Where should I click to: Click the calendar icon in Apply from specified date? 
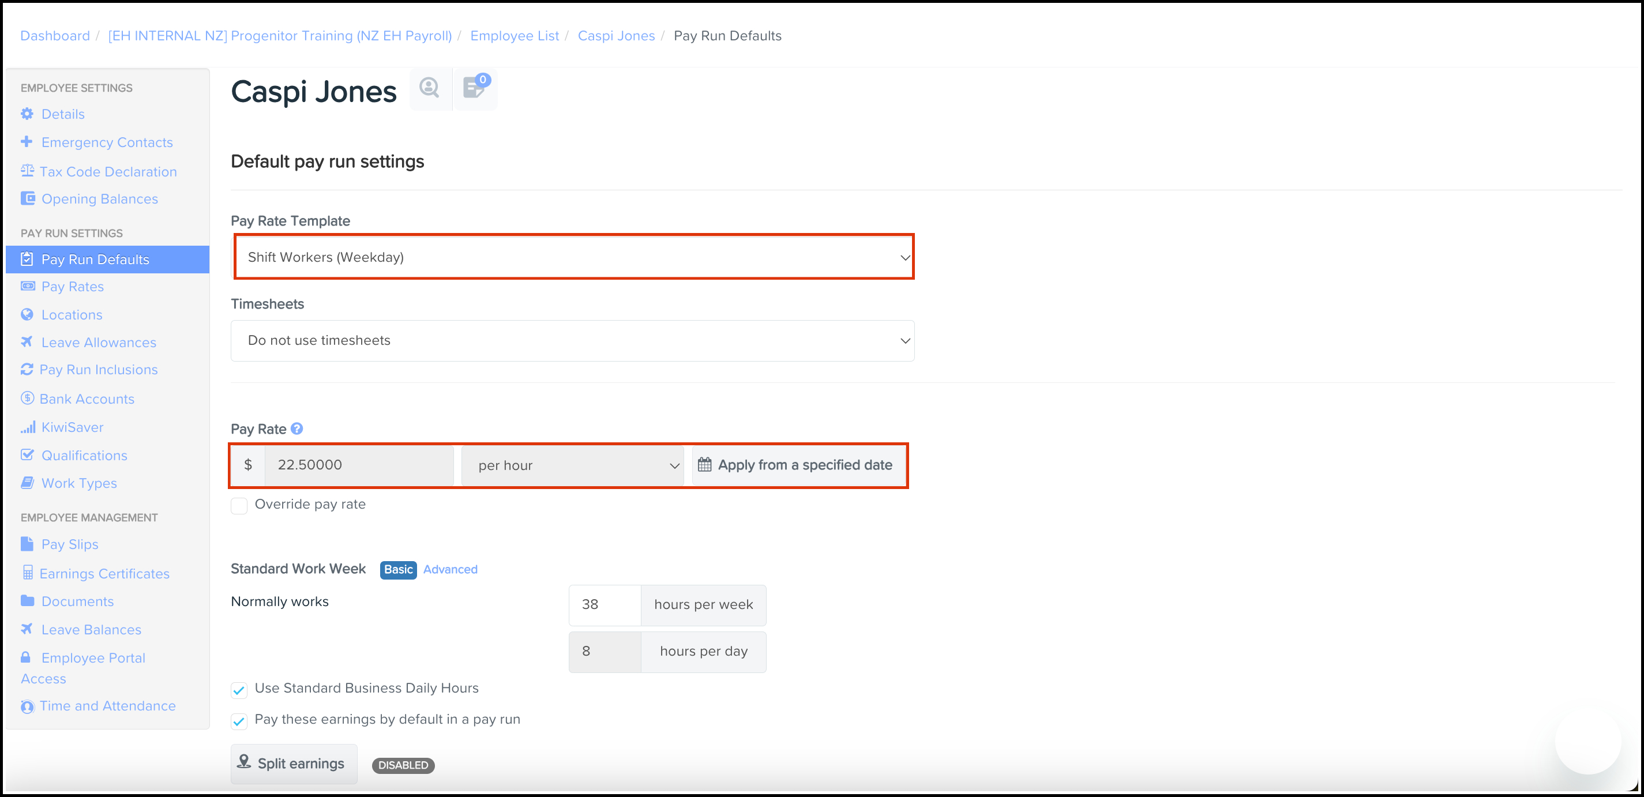click(704, 465)
